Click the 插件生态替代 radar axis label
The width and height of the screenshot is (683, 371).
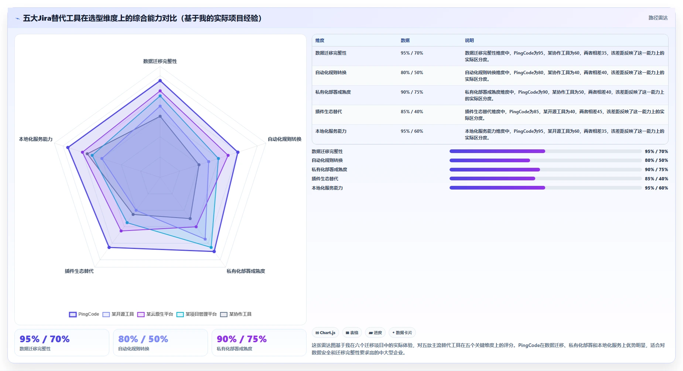click(79, 271)
